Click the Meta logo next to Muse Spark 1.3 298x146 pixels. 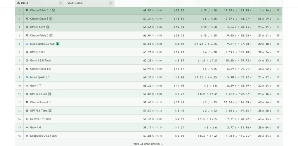point(27,77)
